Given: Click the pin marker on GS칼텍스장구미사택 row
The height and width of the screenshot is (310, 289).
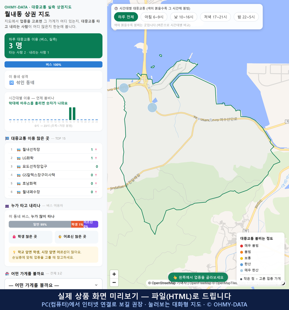Looking at the screenshot, I should (x=96, y=175).
